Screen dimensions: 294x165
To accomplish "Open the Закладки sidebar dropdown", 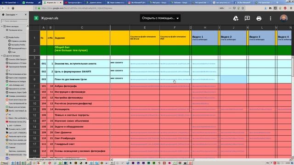I will point(11,14).
